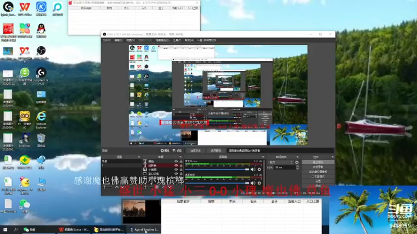Image resolution: width=417 pixels, height=234 pixels.
Task: Open Tools menu in OBS
Action: [177, 41]
